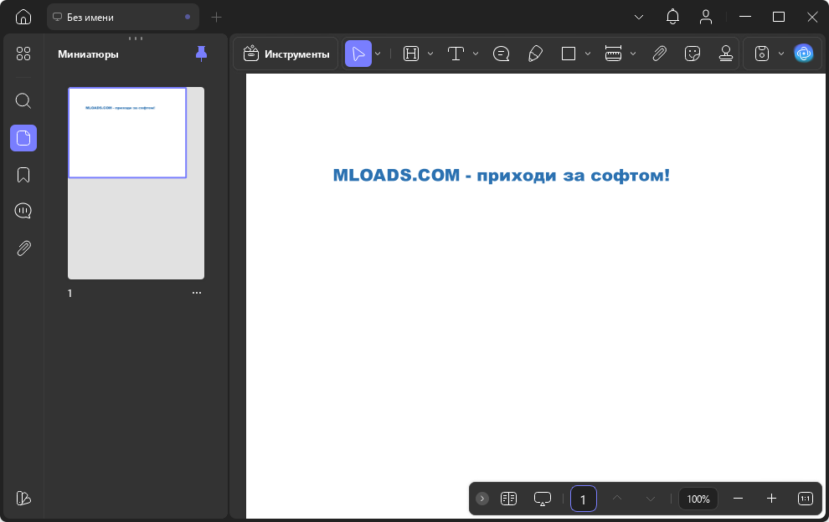Open the UPDF AI assistant
The height and width of the screenshot is (522, 829).
pyautogui.click(x=804, y=54)
